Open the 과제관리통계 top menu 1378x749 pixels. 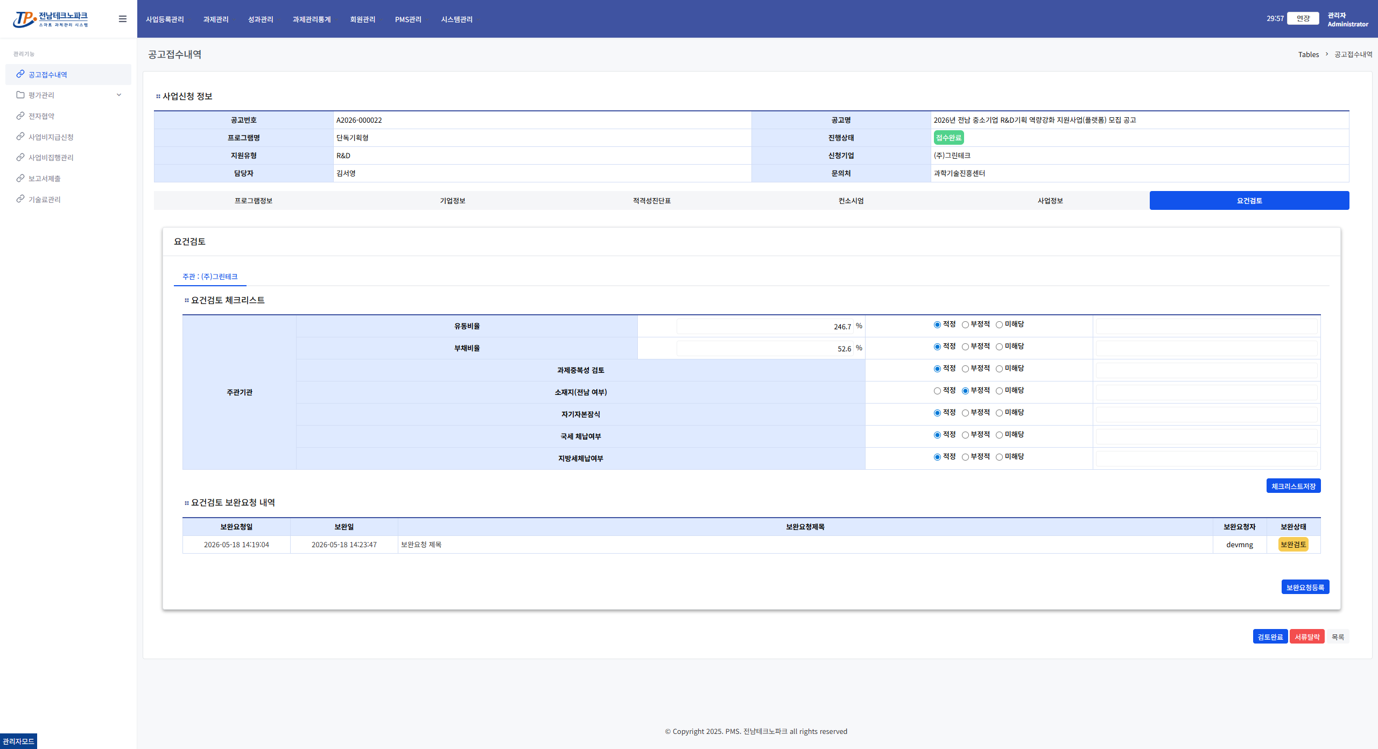click(312, 19)
